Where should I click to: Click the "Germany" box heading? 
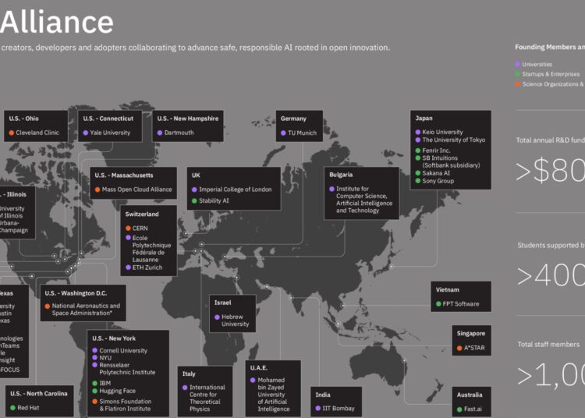(293, 119)
